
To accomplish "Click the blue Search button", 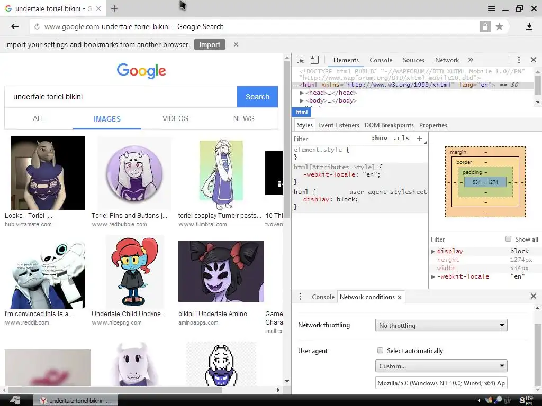I will [x=257, y=97].
